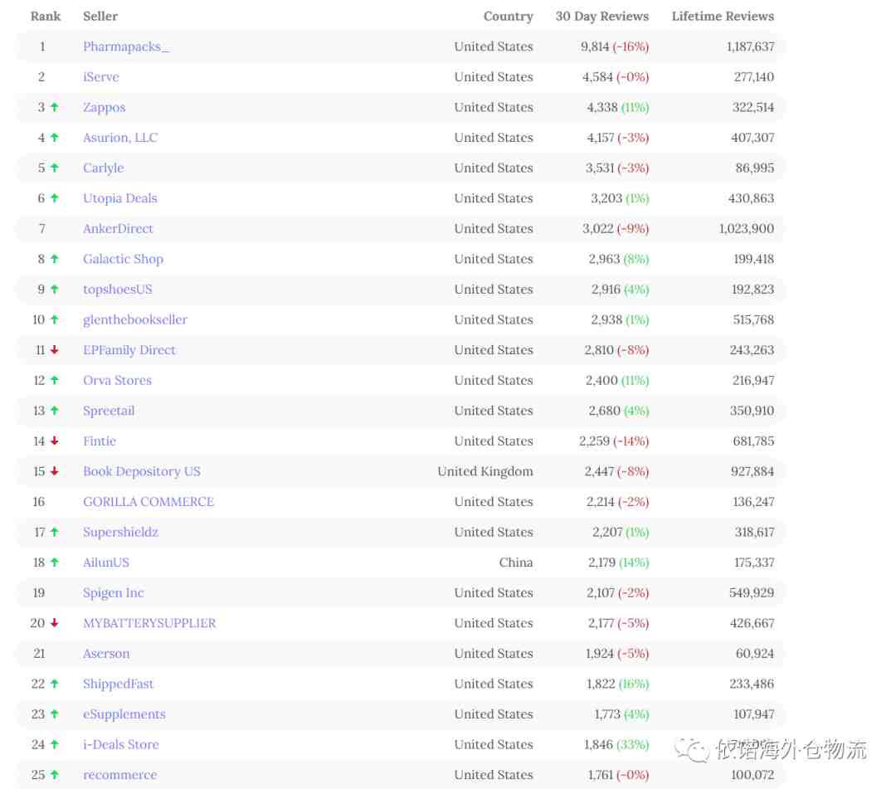The width and height of the screenshot is (896, 789).
Task: Visit the glenthebookseller seller link
Action: tap(135, 319)
